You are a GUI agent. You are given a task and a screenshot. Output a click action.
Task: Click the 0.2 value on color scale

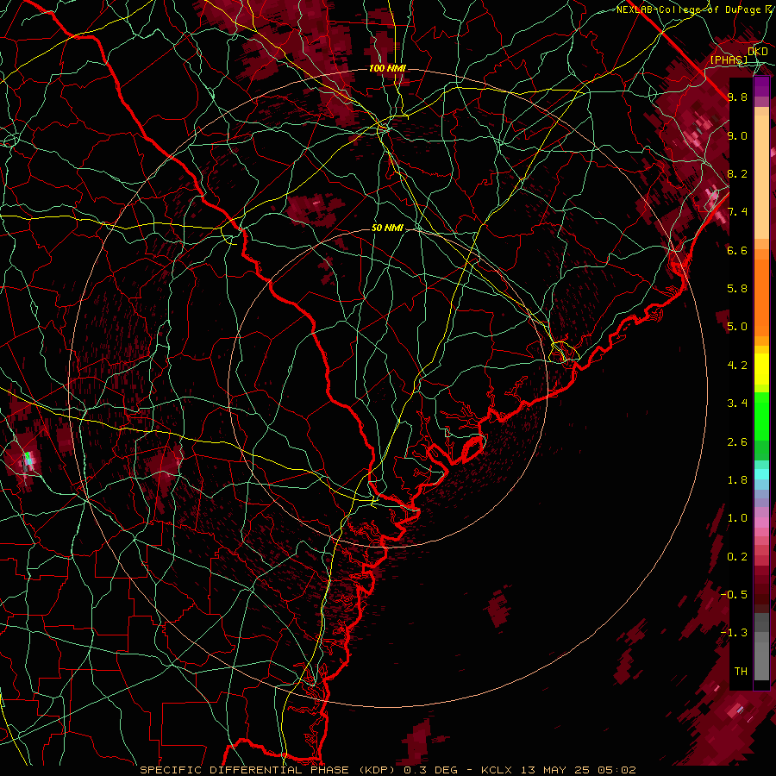(737, 557)
